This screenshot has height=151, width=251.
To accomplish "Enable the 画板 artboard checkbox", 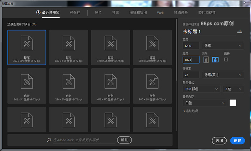I will tap(226, 59).
